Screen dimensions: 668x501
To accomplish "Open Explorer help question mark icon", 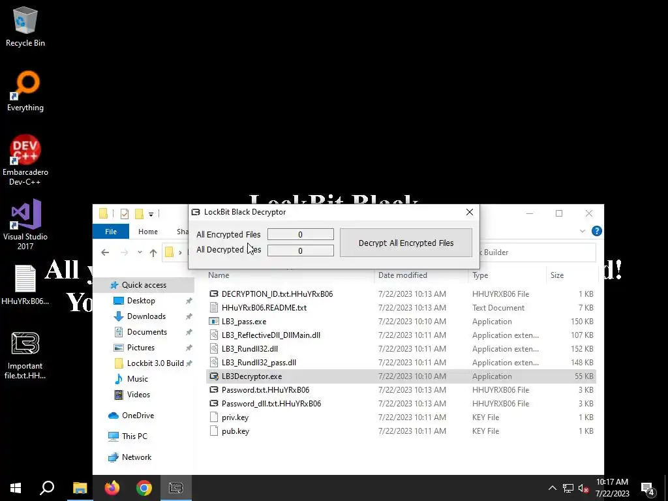I will pos(597,231).
